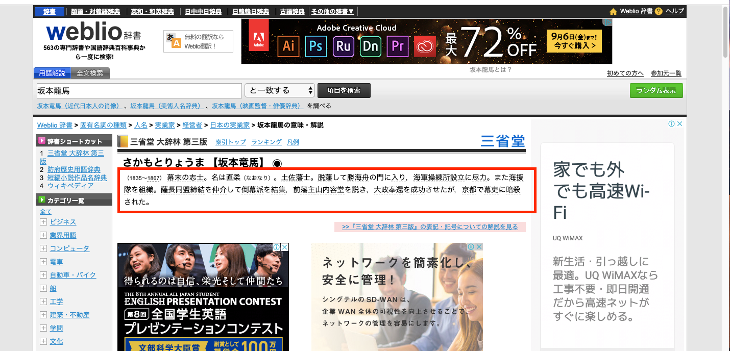Image resolution: width=730 pixels, height=351 pixels.
Task: Dismiss the Adobe banner via its X icon
Action: coord(607,21)
